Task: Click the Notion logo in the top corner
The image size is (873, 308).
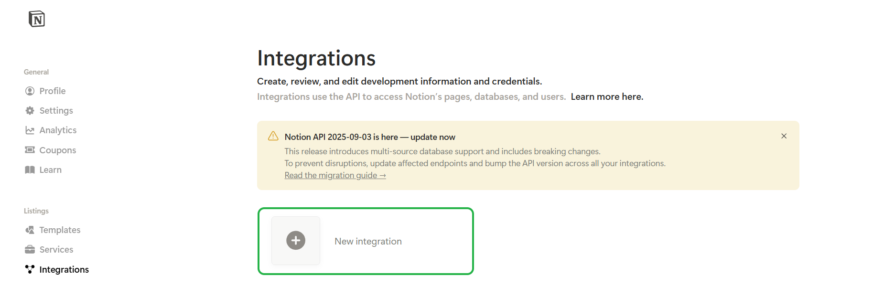Action: click(x=37, y=19)
